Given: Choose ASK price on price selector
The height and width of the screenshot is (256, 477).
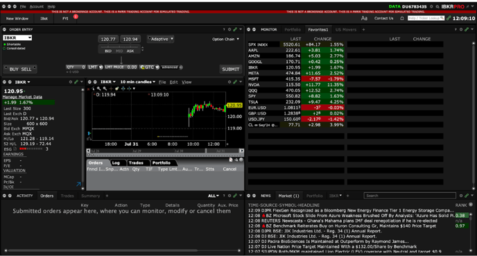Looking at the screenshot, I should click(x=130, y=51).
